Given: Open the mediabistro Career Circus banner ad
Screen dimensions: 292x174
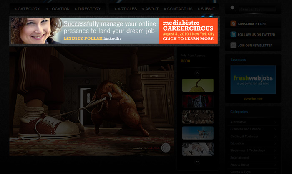Looking at the screenshot, I should (x=114, y=31).
